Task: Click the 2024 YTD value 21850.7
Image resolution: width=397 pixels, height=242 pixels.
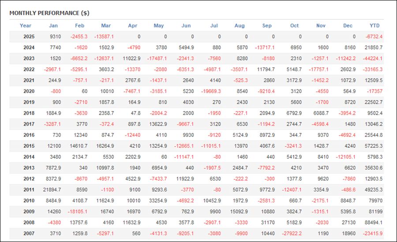Action: tap(372, 48)
